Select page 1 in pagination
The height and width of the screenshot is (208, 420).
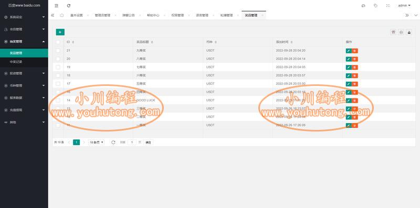click(76, 143)
